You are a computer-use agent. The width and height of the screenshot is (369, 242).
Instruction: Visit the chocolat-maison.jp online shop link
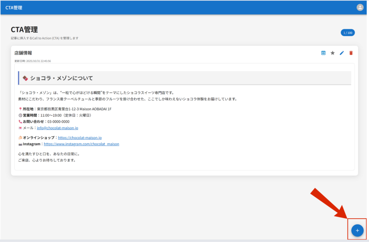coord(80,138)
